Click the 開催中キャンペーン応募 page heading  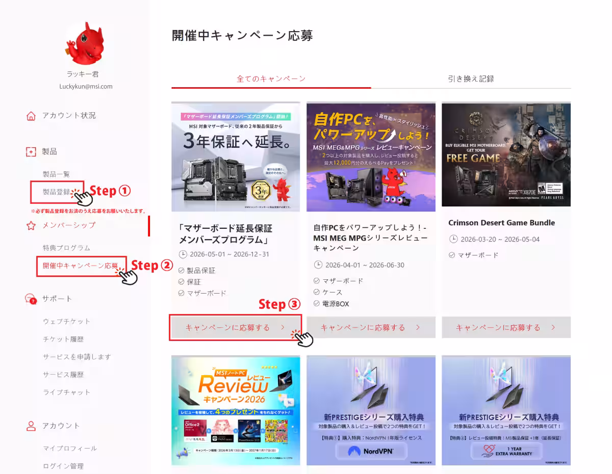coord(242,36)
